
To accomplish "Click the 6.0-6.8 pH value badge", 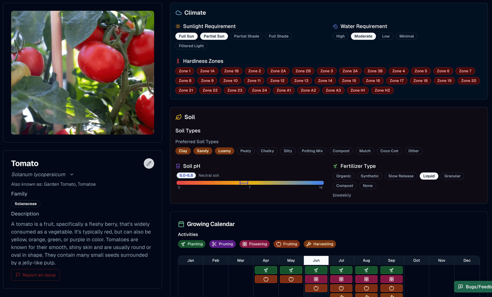I will (186, 176).
